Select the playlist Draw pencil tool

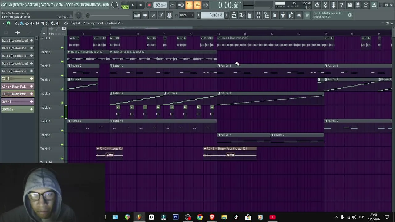coord(17,23)
